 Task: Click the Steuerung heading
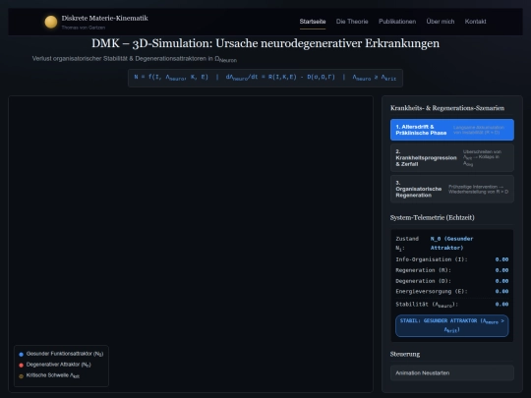pyautogui.click(x=405, y=354)
